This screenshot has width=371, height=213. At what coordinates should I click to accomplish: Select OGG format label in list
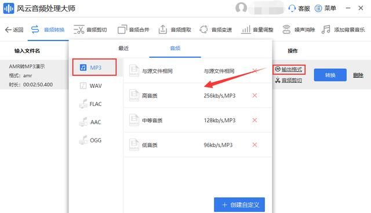(x=96, y=140)
